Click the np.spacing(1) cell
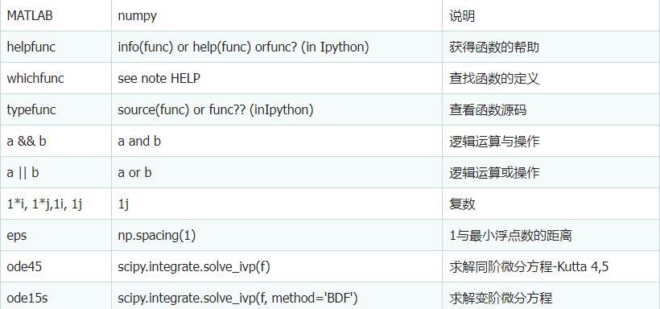This screenshot has width=660, height=309. 277,235
